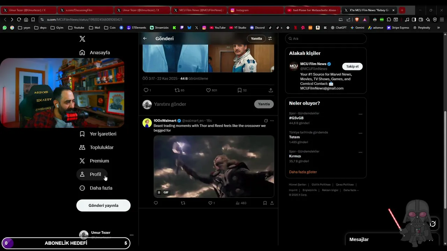The width and height of the screenshot is (447, 251).
Task: Open browser extensions puzzle icon
Action: click(x=389, y=20)
